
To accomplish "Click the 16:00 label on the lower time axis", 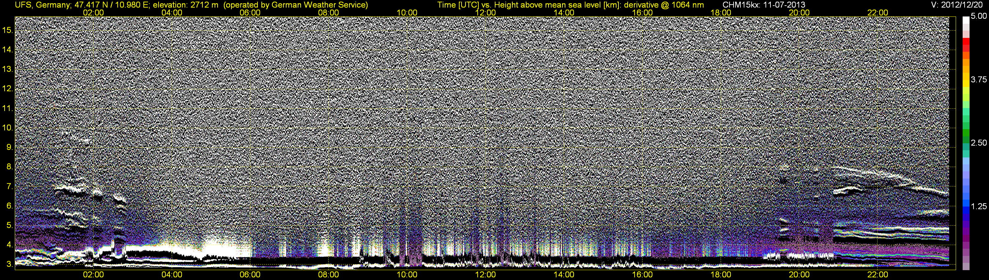I will [x=642, y=275].
